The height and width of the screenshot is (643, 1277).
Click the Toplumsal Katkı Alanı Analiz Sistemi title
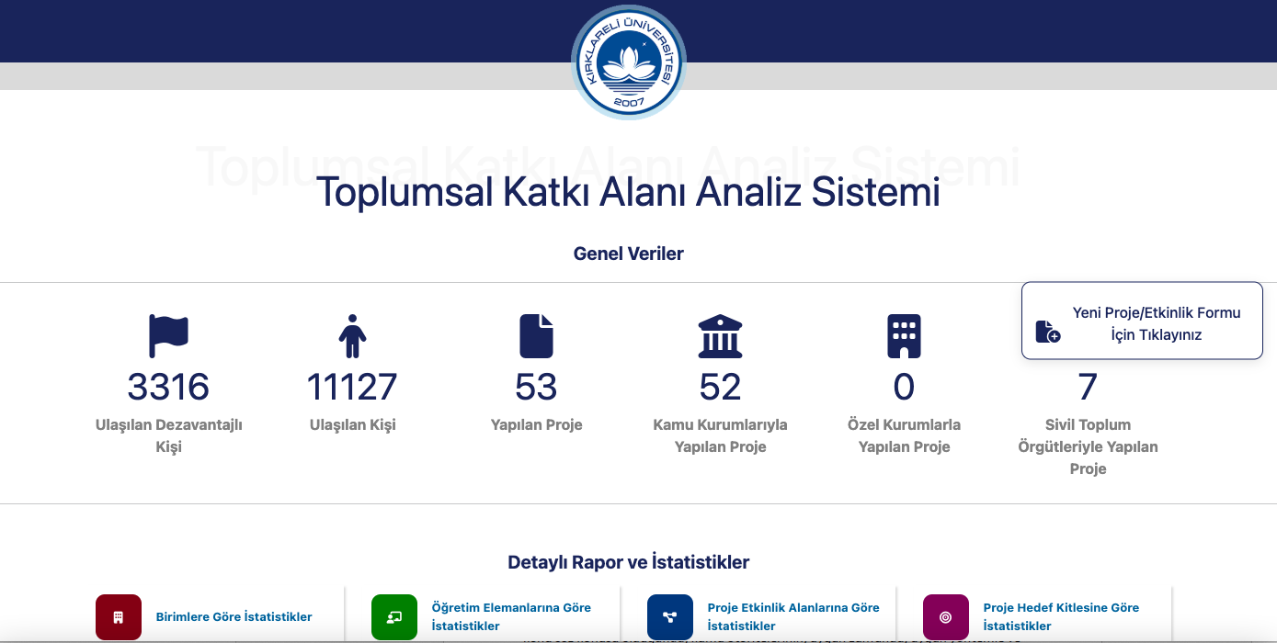(628, 193)
